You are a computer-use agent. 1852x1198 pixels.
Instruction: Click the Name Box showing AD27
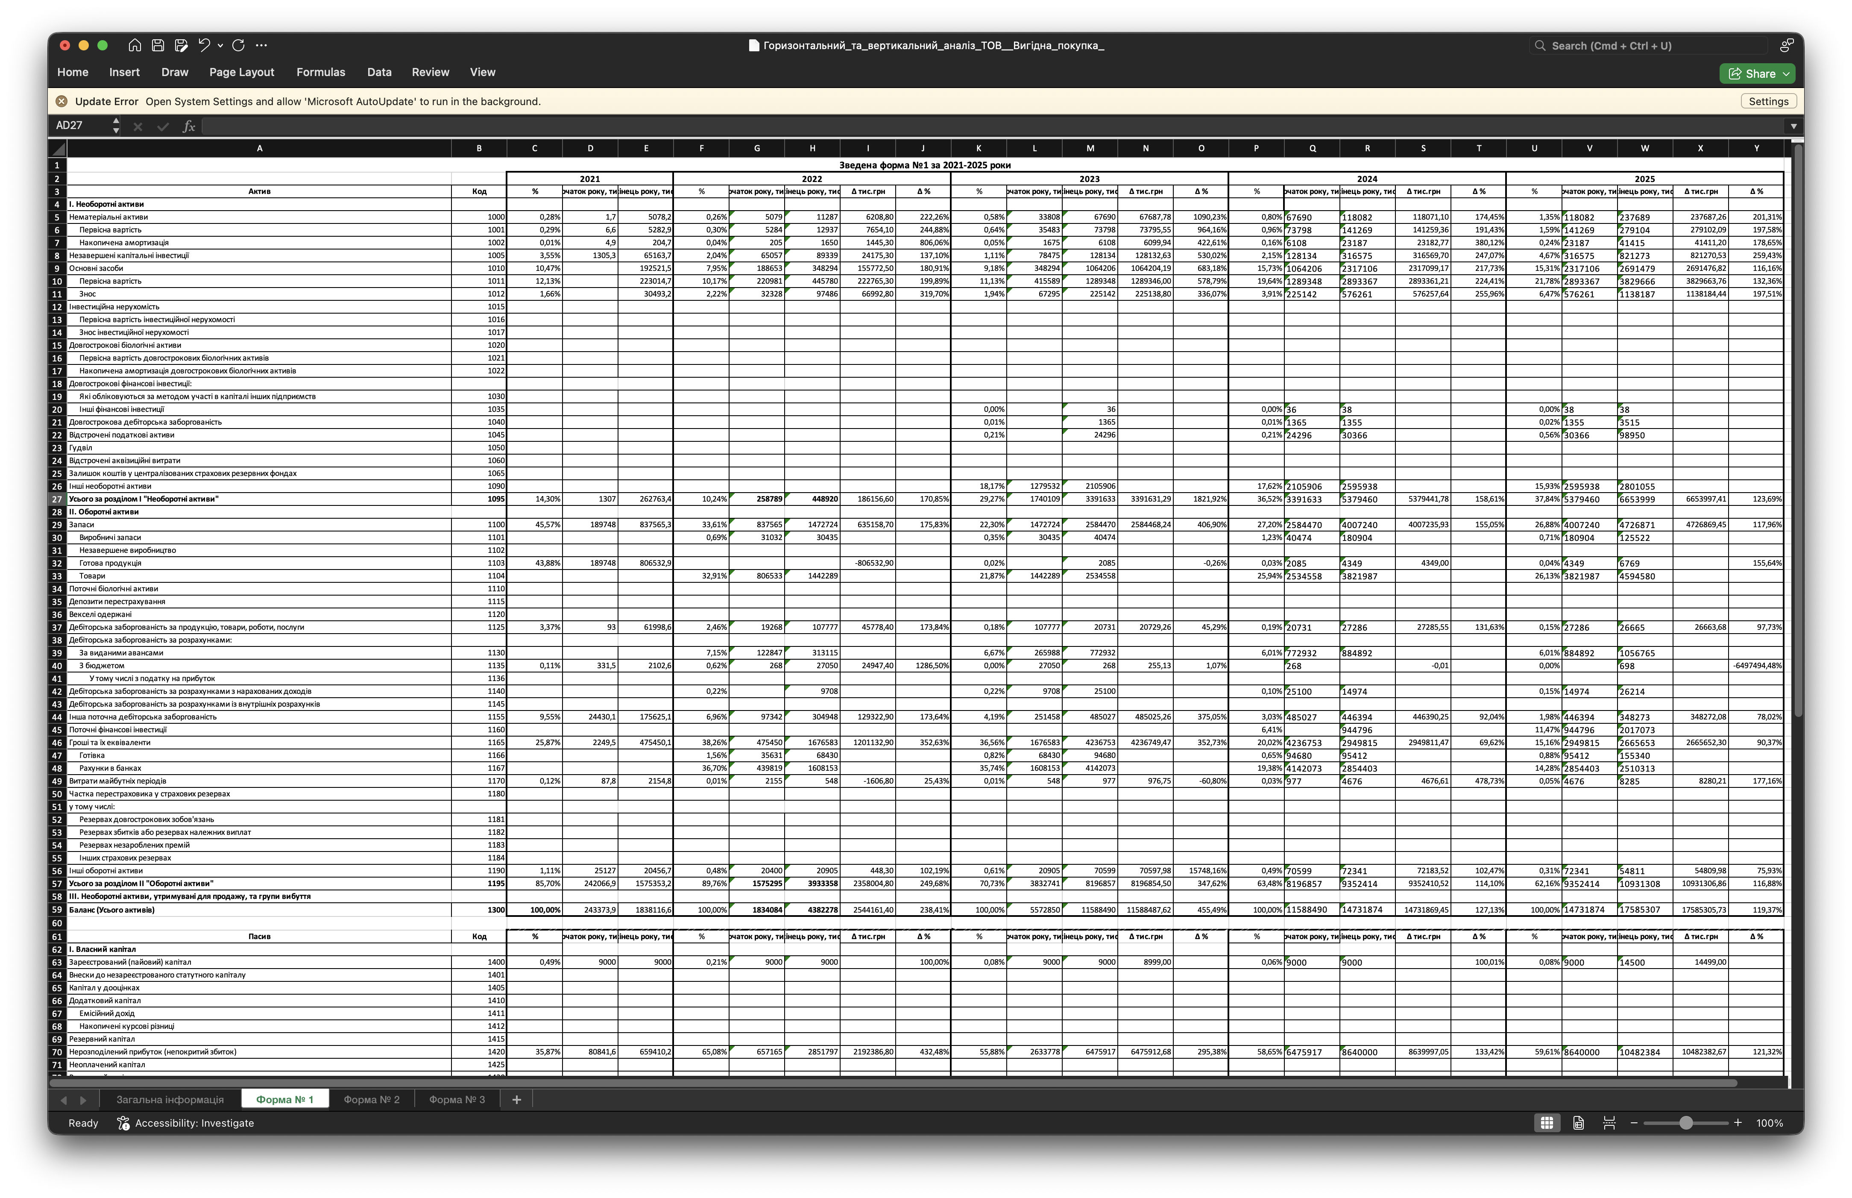(82, 125)
